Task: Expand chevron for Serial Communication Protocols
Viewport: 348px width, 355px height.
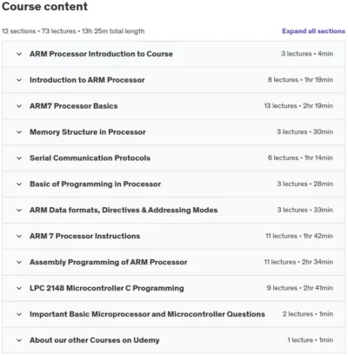Action: click(19, 158)
